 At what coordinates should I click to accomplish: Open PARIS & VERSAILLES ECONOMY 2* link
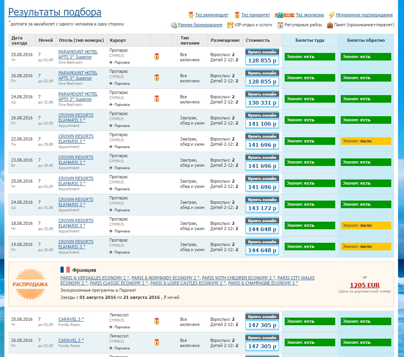pyautogui.click(x=95, y=278)
